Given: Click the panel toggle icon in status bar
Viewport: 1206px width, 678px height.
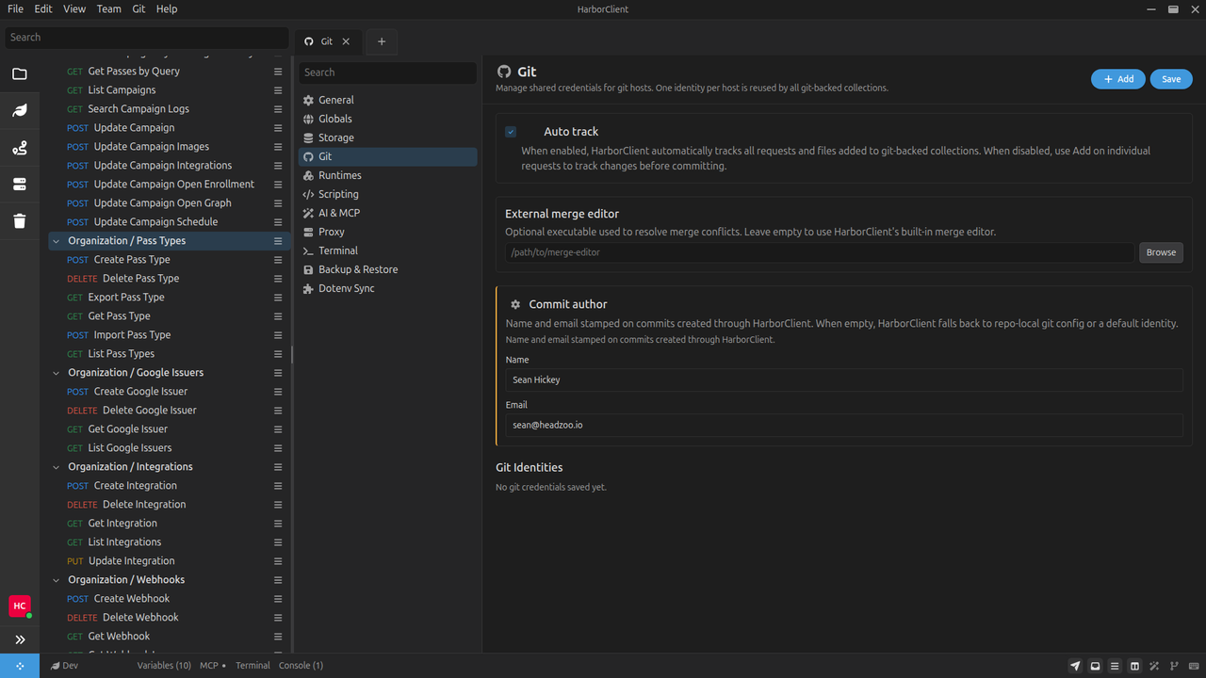Looking at the screenshot, I should pyautogui.click(x=1095, y=666).
